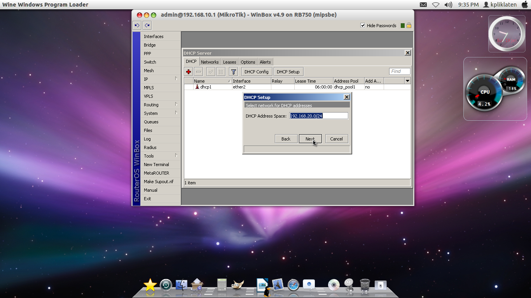
Task: Expand the IP submenu
Action: 176,79
